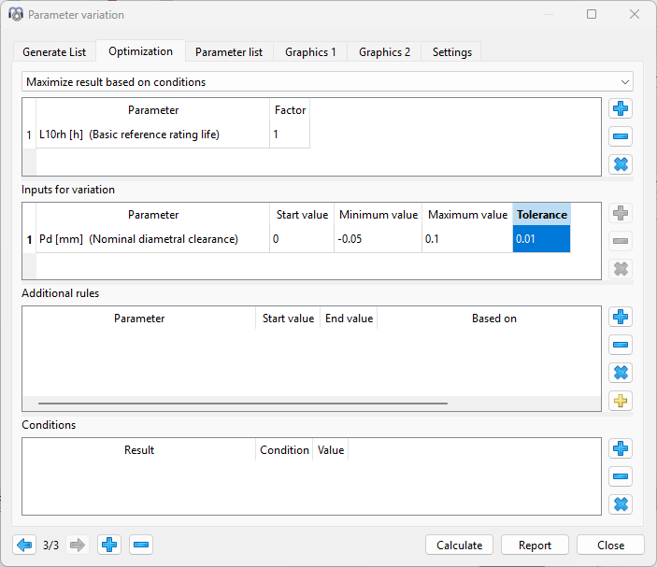
Task: Add a new variation page at bottom
Action: 109,545
